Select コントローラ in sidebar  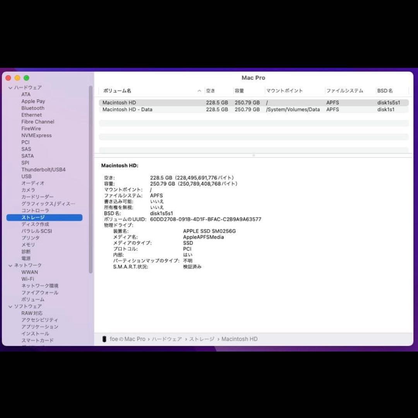pyautogui.click(x=35, y=211)
